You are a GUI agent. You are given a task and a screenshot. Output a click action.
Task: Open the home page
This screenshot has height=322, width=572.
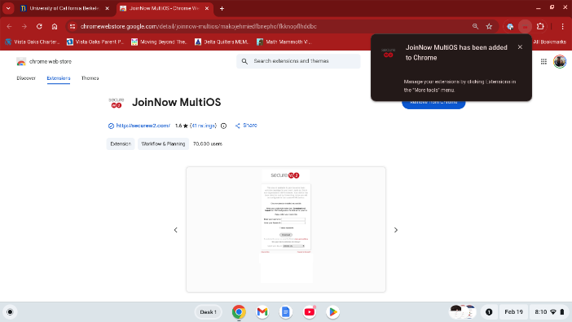(x=55, y=26)
